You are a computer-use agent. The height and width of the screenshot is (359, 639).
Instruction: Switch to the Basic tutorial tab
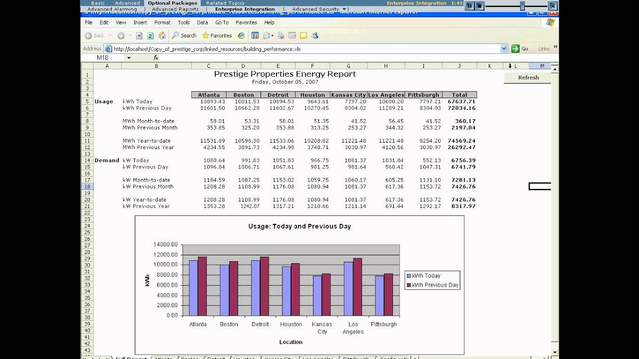point(98,3)
